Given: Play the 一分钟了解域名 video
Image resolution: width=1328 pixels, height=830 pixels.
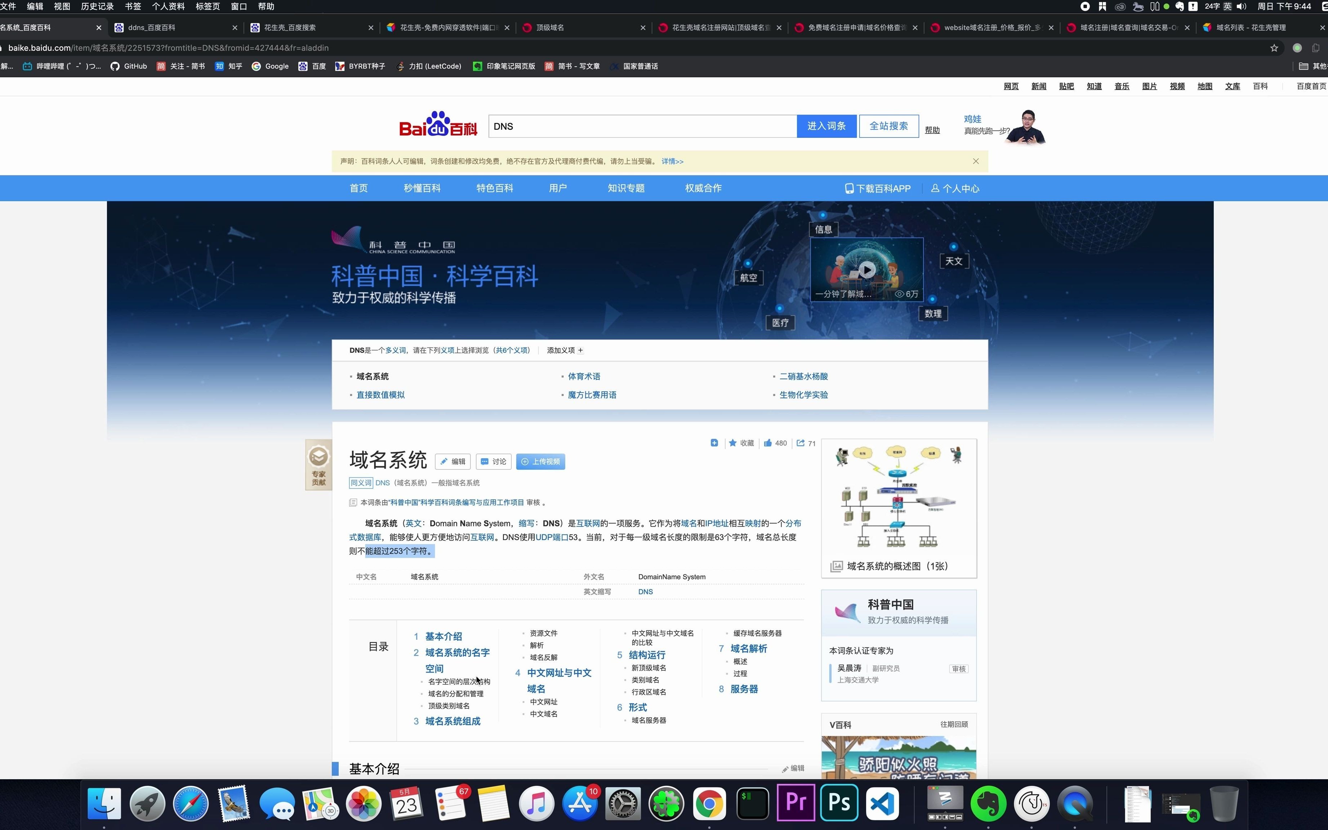Looking at the screenshot, I should point(866,269).
